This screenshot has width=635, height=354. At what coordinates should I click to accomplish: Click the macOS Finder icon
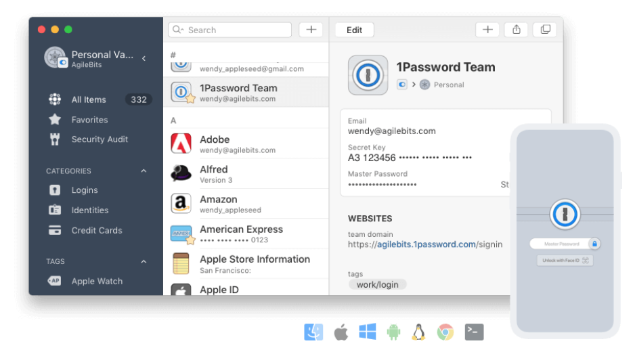point(313,332)
